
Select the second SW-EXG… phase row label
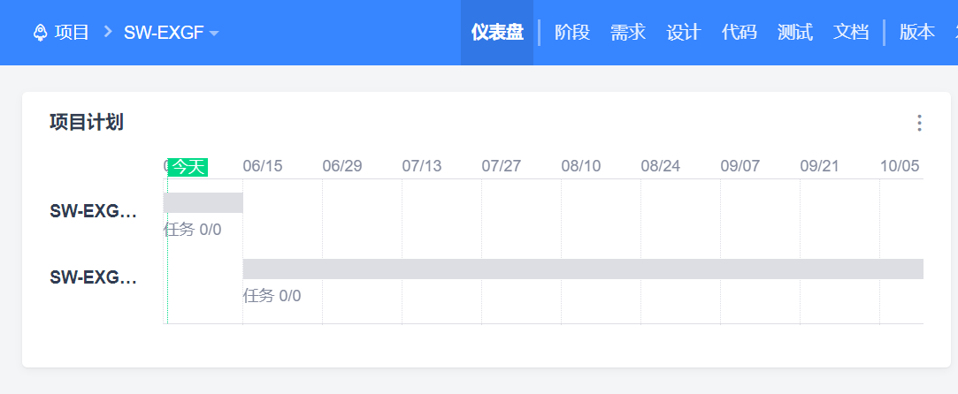[x=94, y=277]
